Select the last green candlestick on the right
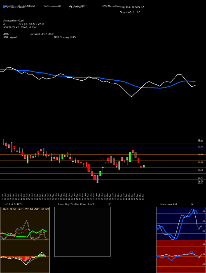 pos(144,165)
